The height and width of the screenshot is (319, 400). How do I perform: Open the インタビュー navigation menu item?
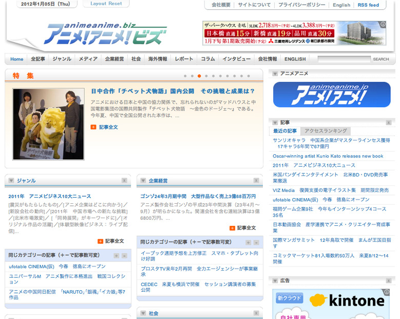(x=236, y=59)
